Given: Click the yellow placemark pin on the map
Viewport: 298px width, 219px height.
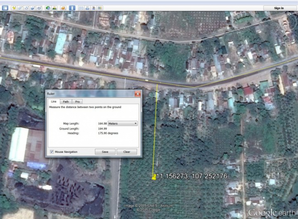Looking at the screenshot, I should (x=154, y=177).
